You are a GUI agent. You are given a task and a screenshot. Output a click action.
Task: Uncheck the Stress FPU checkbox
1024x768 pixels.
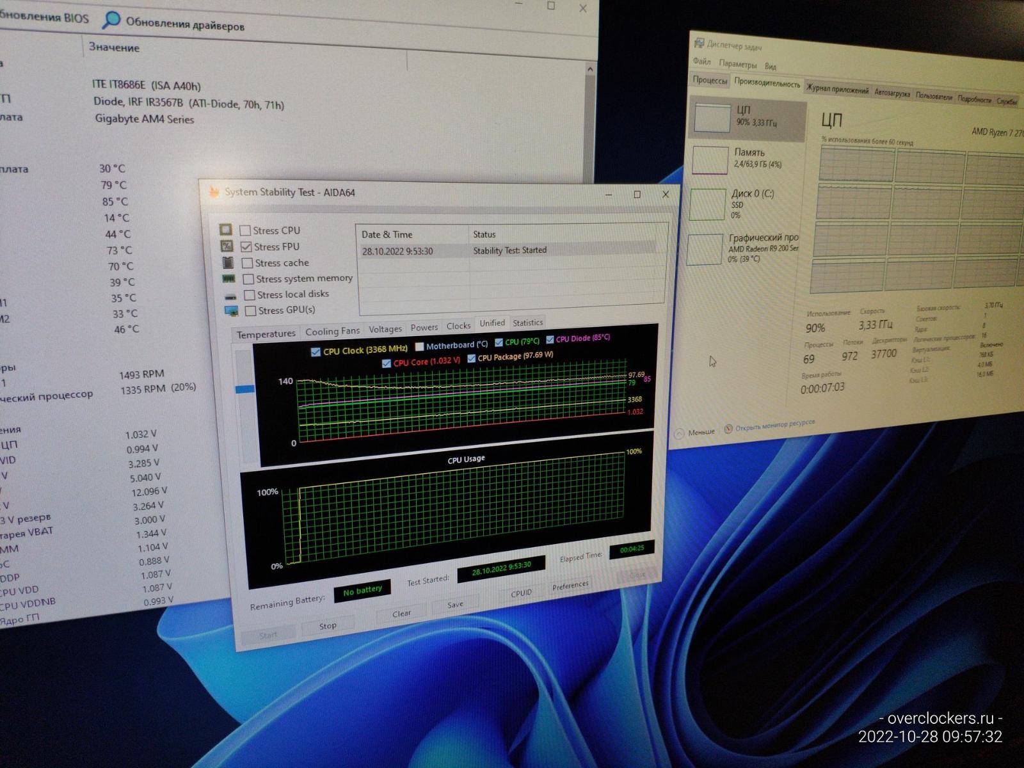pyautogui.click(x=246, y=246)
